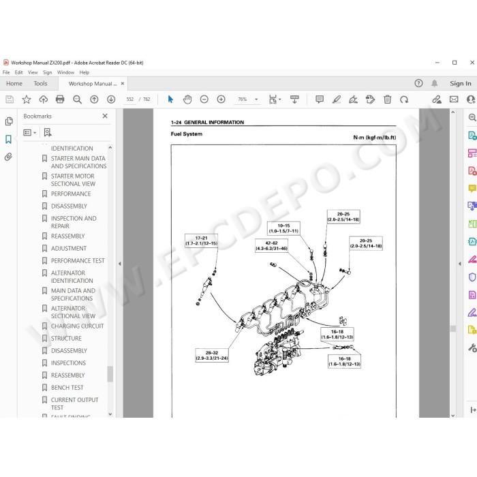477x477 pixels.
Task: Close the Bookmarks panel
Action: click(x=105, y=116)
